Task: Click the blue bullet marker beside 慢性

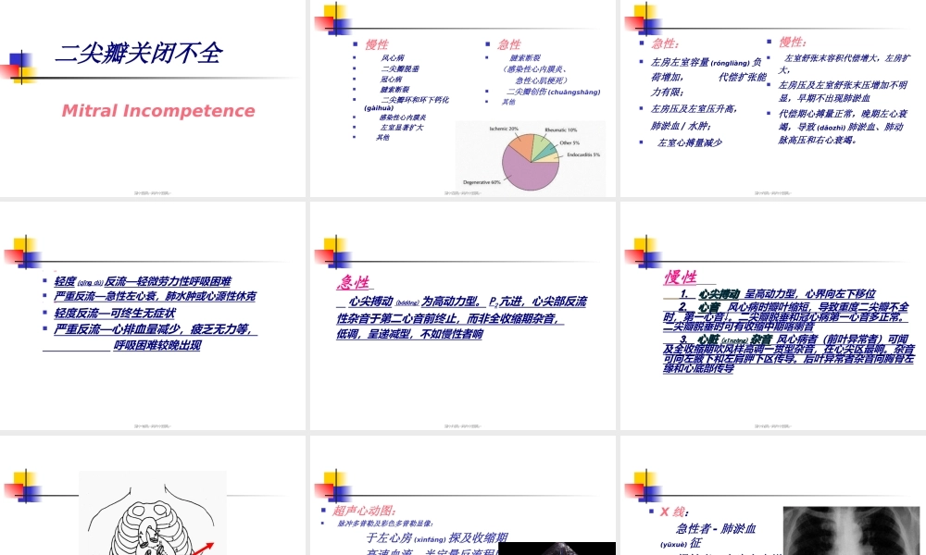Action: pyautogui.click(x=355, y=44)
